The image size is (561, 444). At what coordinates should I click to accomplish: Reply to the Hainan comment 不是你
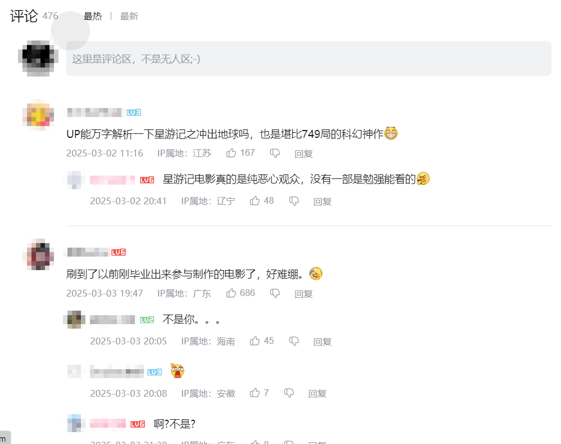[x=322, y=341]
